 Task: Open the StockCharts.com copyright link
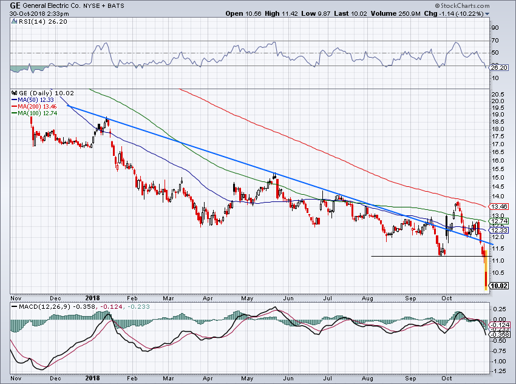(x=463, y=5)
